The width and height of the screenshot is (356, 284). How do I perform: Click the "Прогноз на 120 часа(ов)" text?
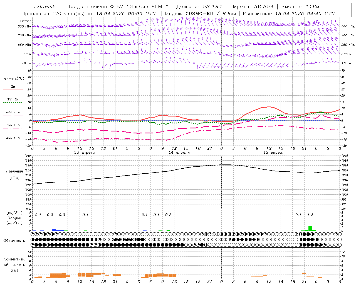coord(54,14)
